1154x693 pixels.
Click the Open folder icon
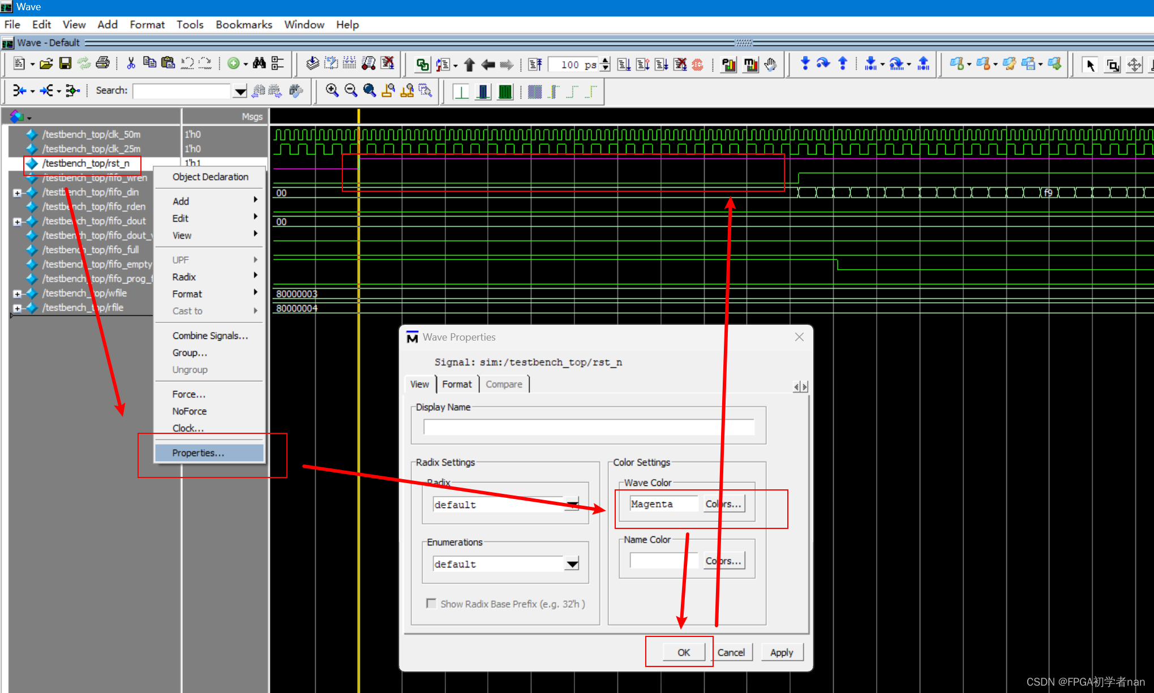tap(46, 63)
